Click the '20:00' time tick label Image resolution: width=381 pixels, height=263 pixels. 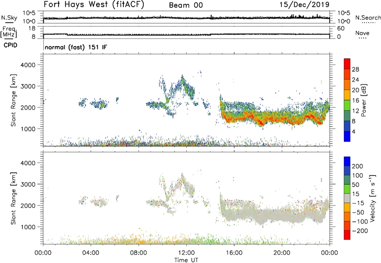point(282,253)
